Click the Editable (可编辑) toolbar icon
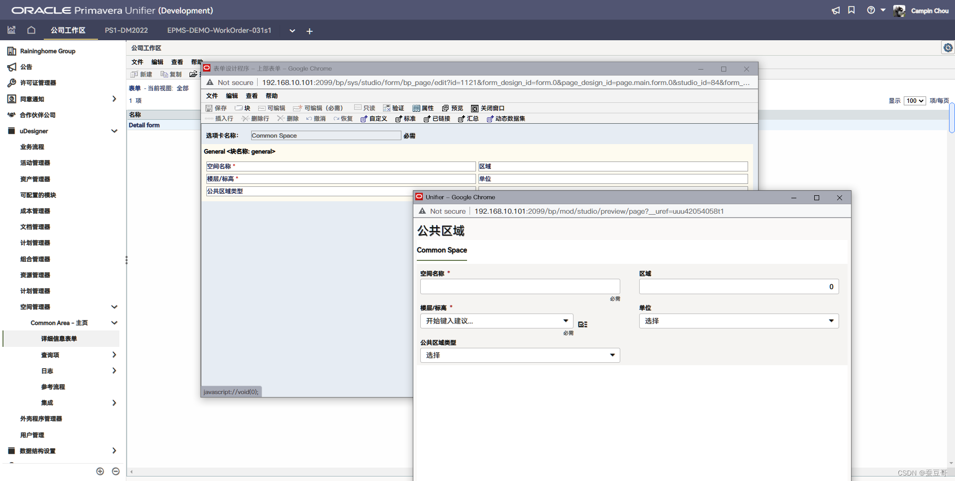The image size is (955, 481). (x=262, y=108)
